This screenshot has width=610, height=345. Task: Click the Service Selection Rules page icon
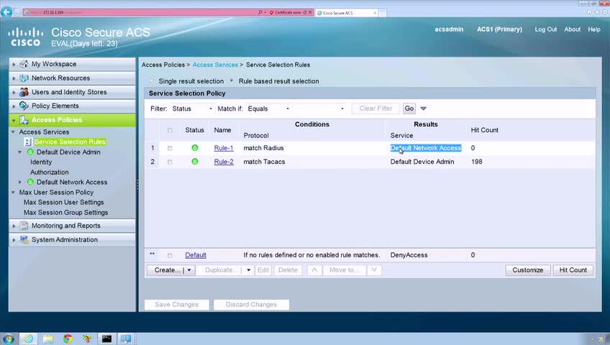(x=27, y=142)
